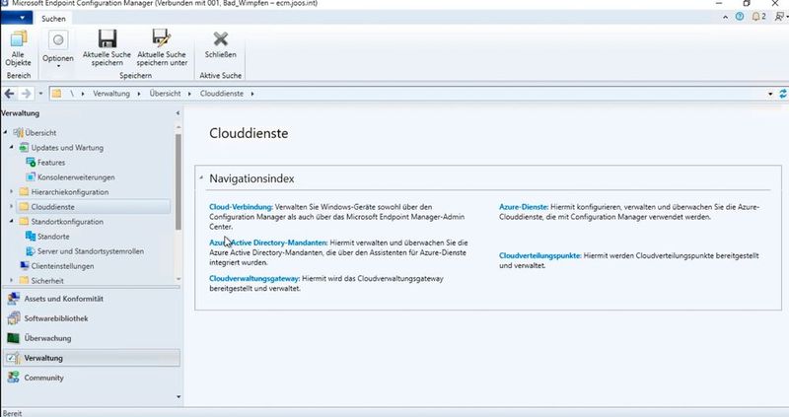789x417 pixels.
Task: Expand the Hierarchiekonfiguration node arrow
Action: click(x=12, y=191)
